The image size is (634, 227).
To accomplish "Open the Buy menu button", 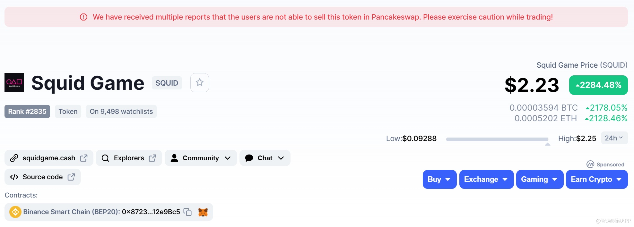I will tap(439, 180).
